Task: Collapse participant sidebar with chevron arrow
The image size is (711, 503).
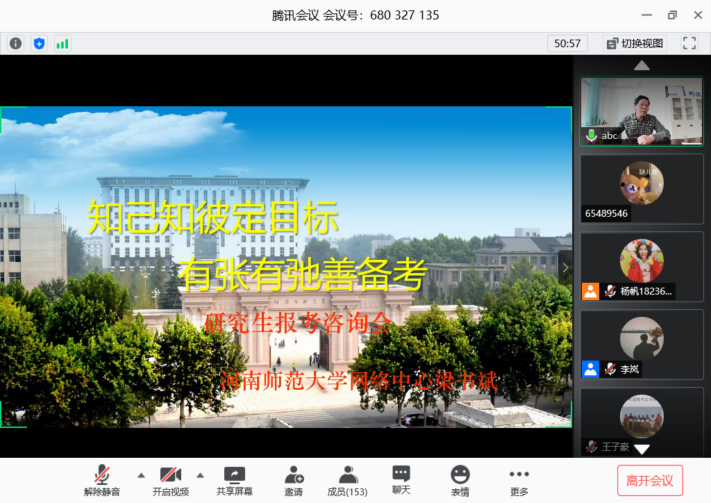Action: (565, 267)
